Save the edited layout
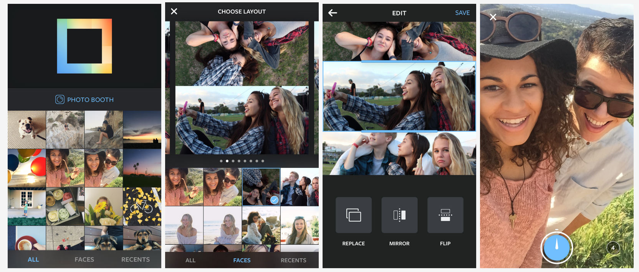Image resolution: width=639 pixels, height=272 pixels. (x=462, y=13)
